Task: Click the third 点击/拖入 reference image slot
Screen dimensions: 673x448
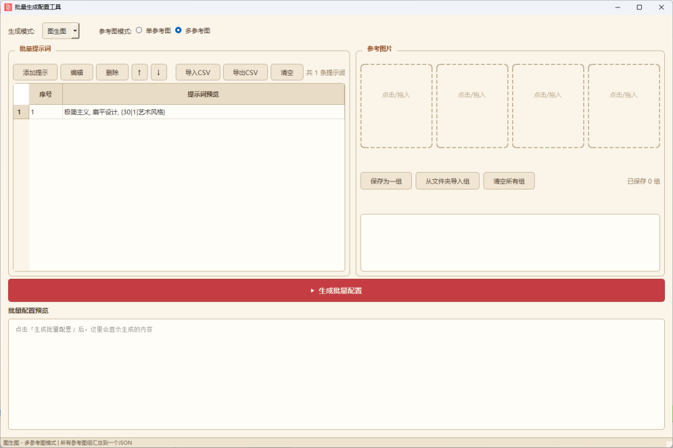Action: coord(548,106)
